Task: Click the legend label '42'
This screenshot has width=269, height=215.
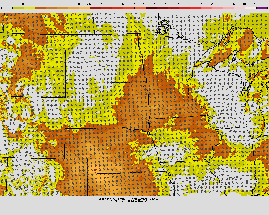Action: click(x=211, y=4)
